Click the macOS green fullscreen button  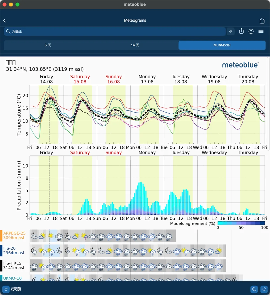[x=18, y=5]
